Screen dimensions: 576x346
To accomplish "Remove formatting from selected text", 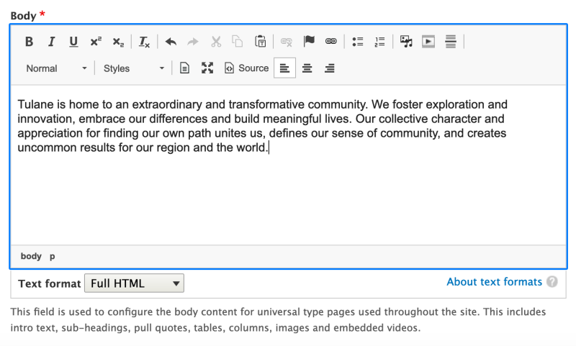I will [144, 42].
